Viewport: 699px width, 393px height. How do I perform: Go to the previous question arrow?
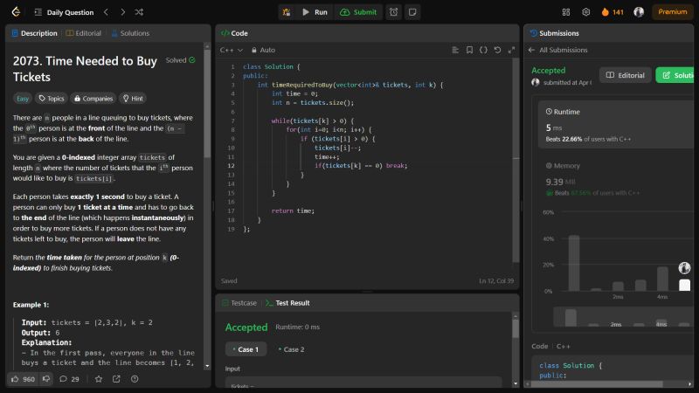(x=106, y=12)
